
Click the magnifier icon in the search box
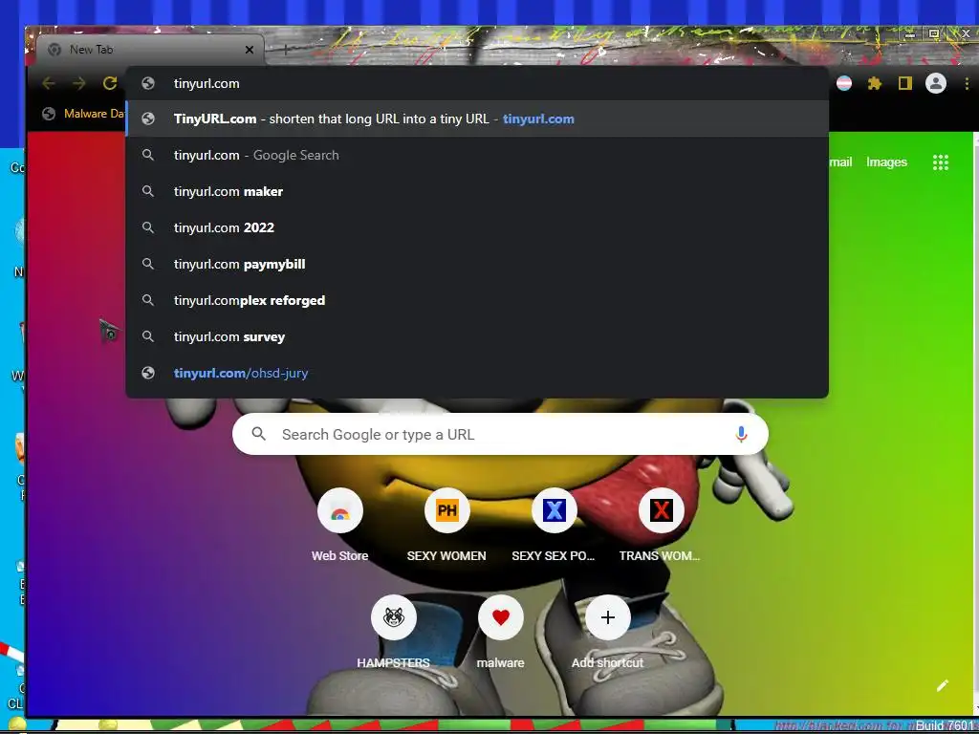coord(258,434)
